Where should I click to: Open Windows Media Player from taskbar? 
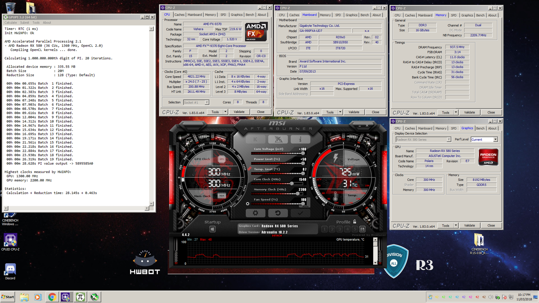[38, 297]
